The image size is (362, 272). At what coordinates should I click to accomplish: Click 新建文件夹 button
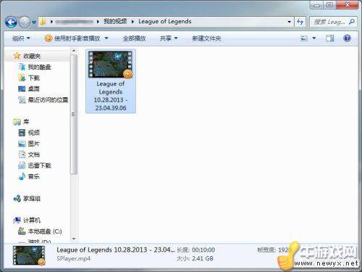[x=206, y=38]
